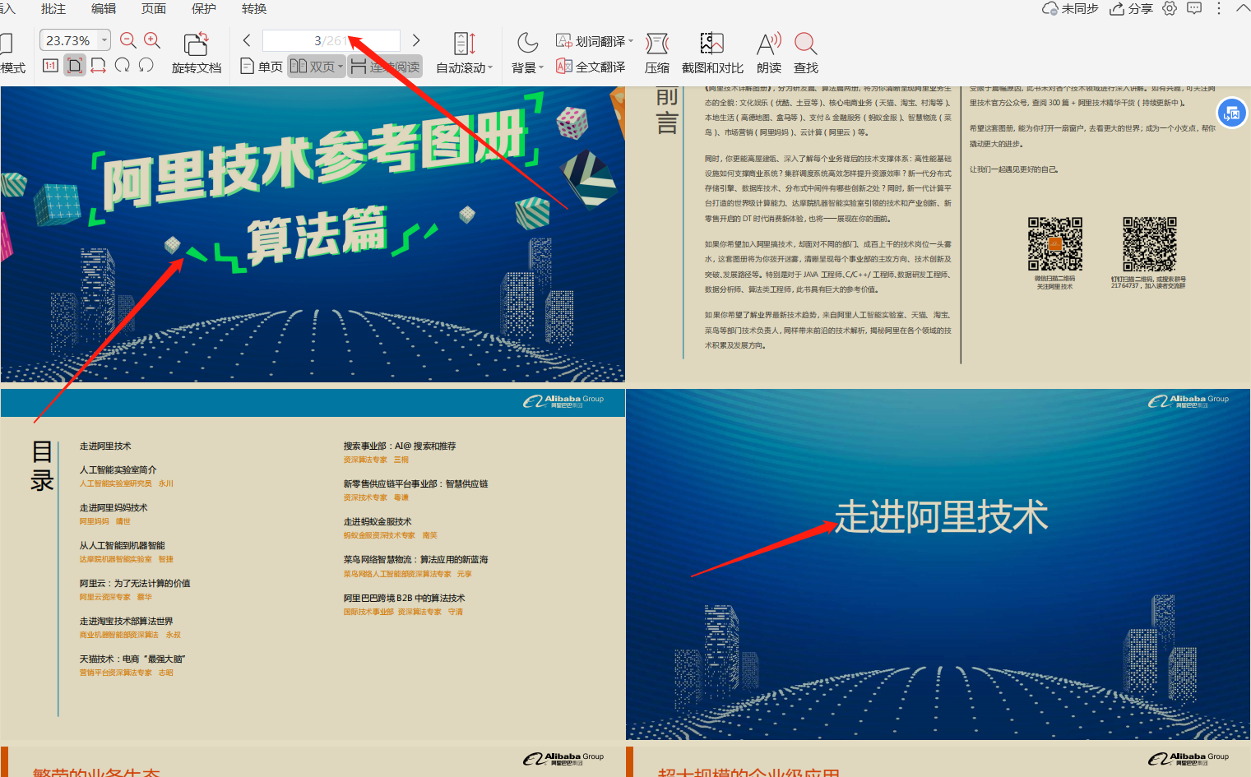Collapse the ribbon with the up chevron
This screenshot has width=1251, height=777.
(x=1242, y=8)
